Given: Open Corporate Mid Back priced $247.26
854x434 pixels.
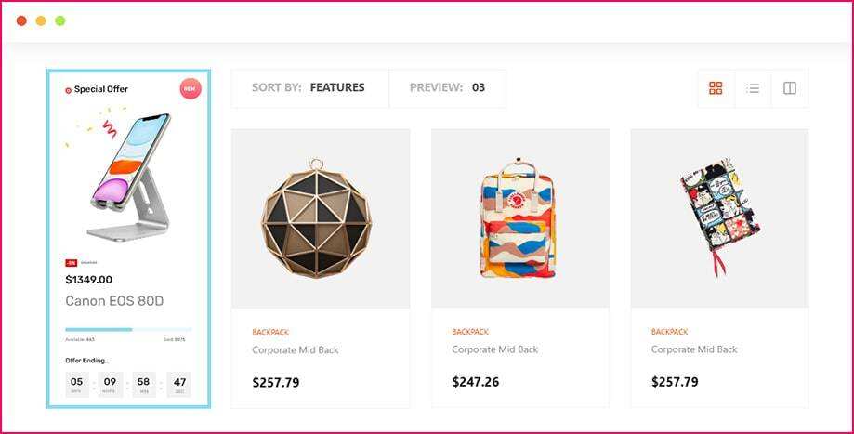Looking at the screenshot, I should (495, 350).
